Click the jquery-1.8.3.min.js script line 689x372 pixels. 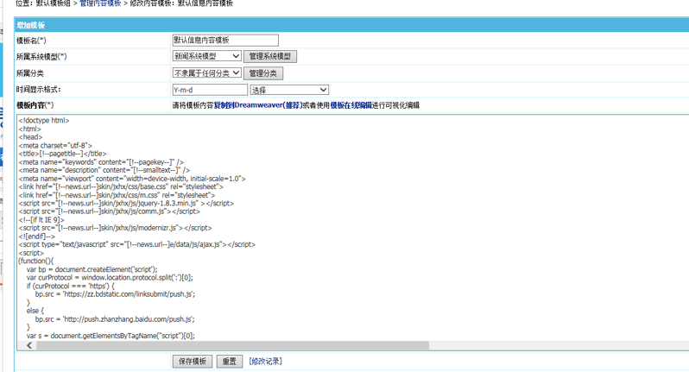point(127,204)
